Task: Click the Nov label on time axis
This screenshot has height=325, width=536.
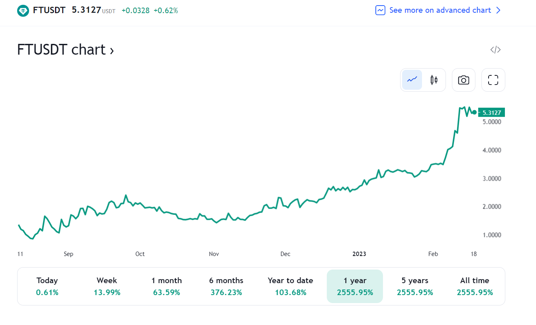Action: tap(214, 254)
